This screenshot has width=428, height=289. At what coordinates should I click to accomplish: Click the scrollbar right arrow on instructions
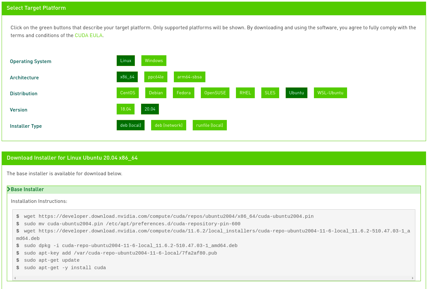click(412, 278)
